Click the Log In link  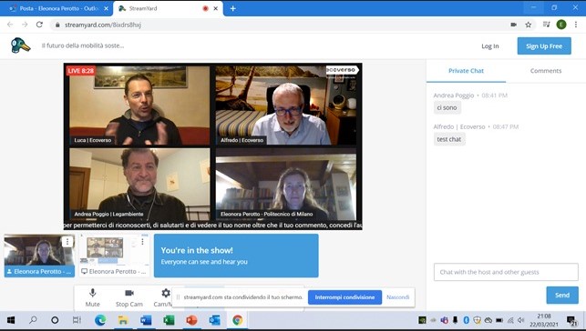[x=490, y=46]
